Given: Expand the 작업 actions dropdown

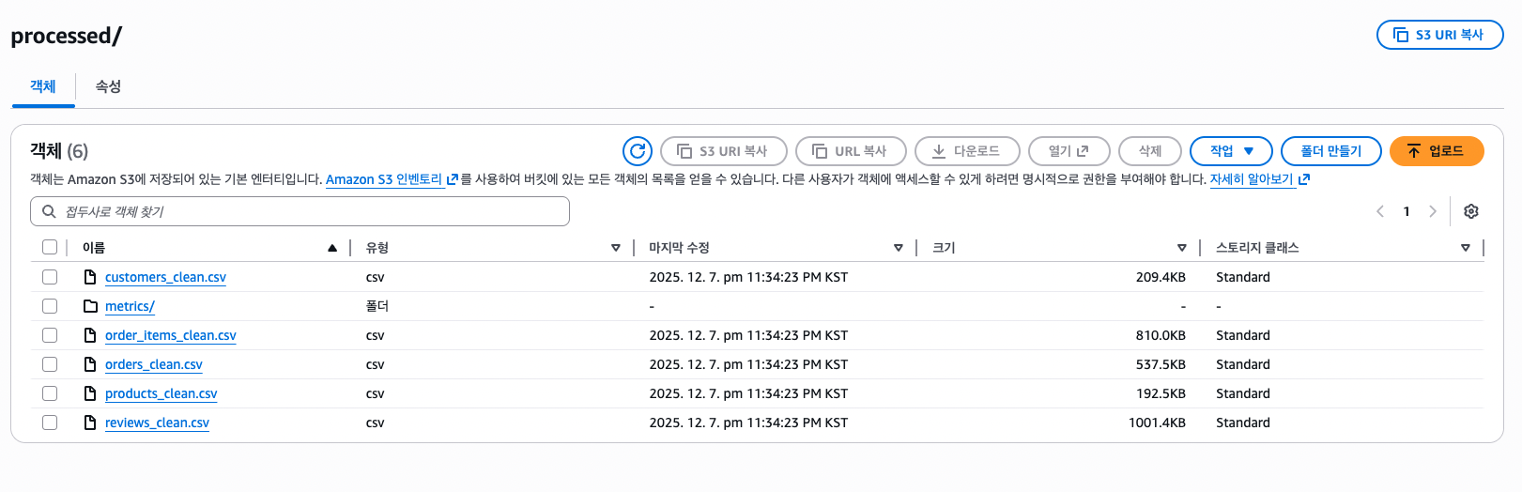Looking at the screenshot, I should point(1231,151).
